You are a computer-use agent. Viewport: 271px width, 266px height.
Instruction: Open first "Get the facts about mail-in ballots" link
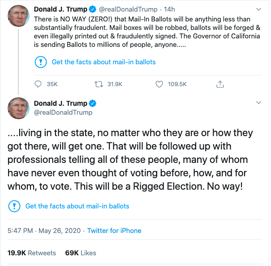click(x=103, y=62)
